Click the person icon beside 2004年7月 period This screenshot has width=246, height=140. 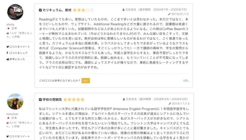coord(124,10)
